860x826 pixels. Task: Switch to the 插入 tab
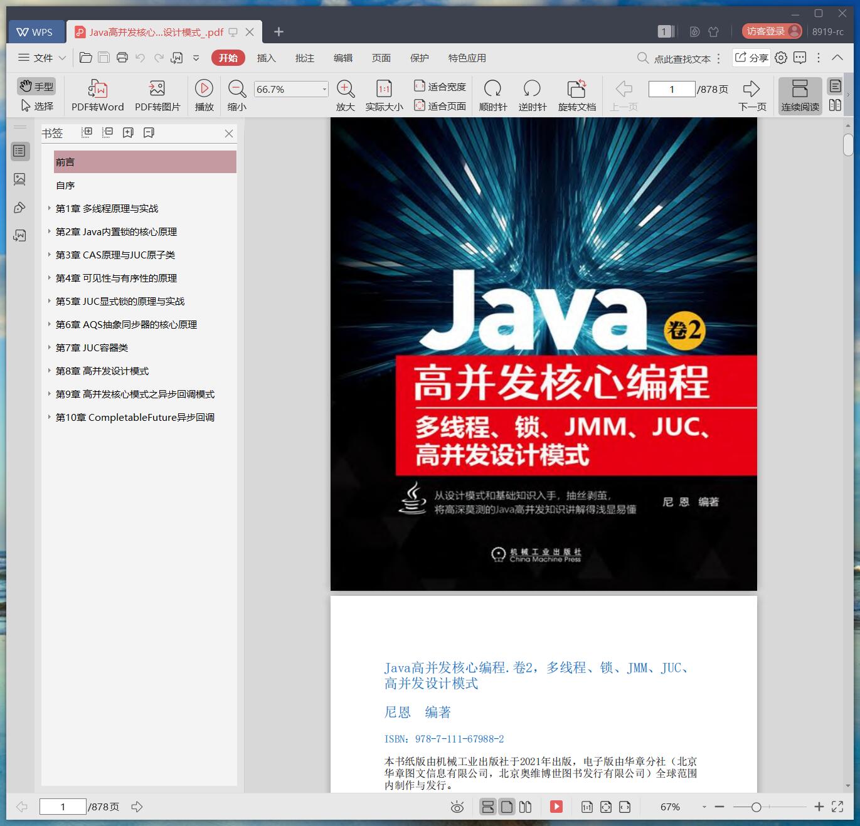coord(266,58)
